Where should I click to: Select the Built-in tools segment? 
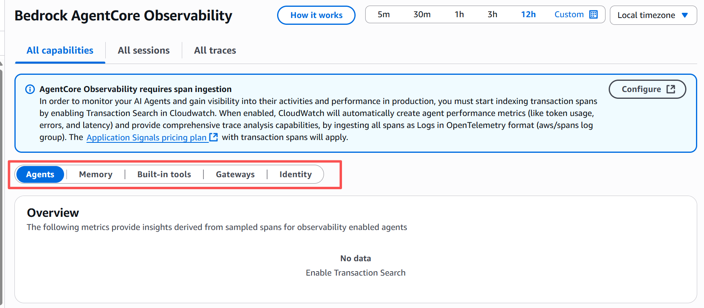pos(164,174)
